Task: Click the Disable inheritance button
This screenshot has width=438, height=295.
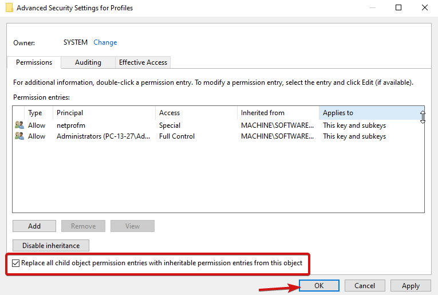Action: [x=51, y=245]
